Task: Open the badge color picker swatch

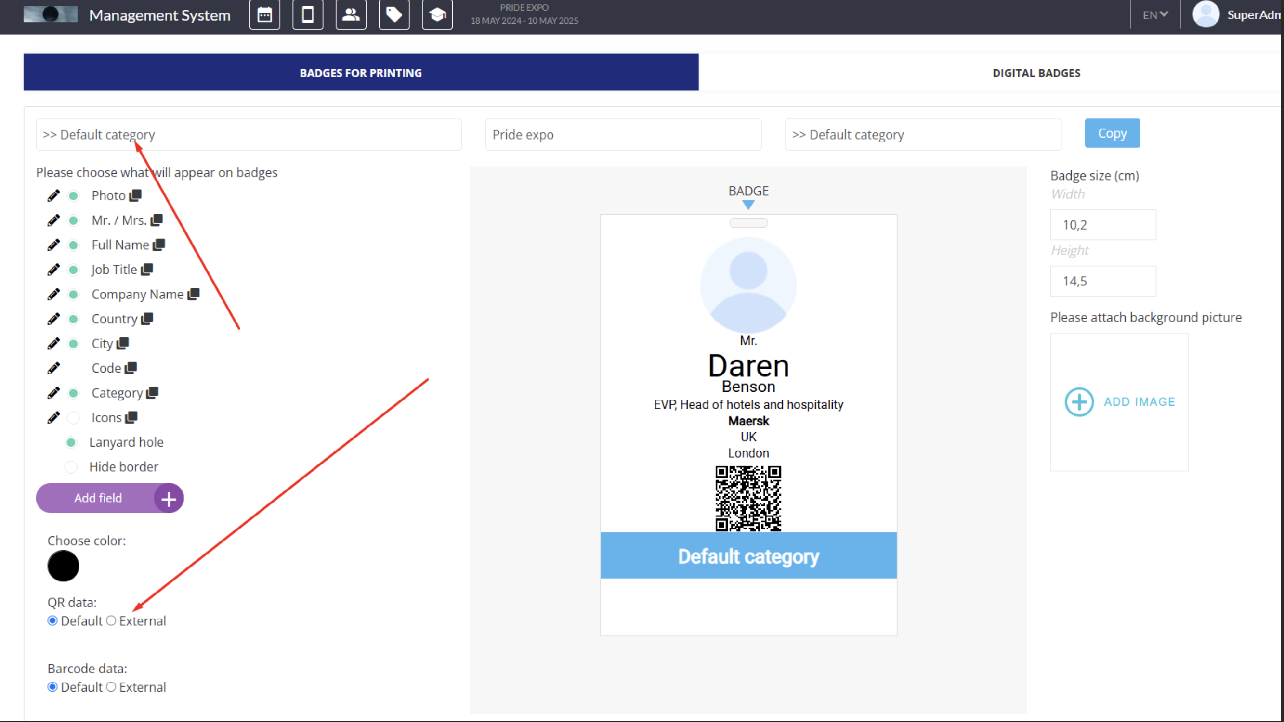Action: pos(63,566)
